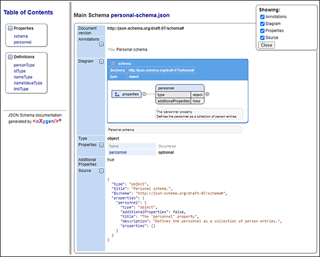The height and width of the screenshot is (257, 320).
Task: Go to the linkType definition
Action: [x=21, y=89]
